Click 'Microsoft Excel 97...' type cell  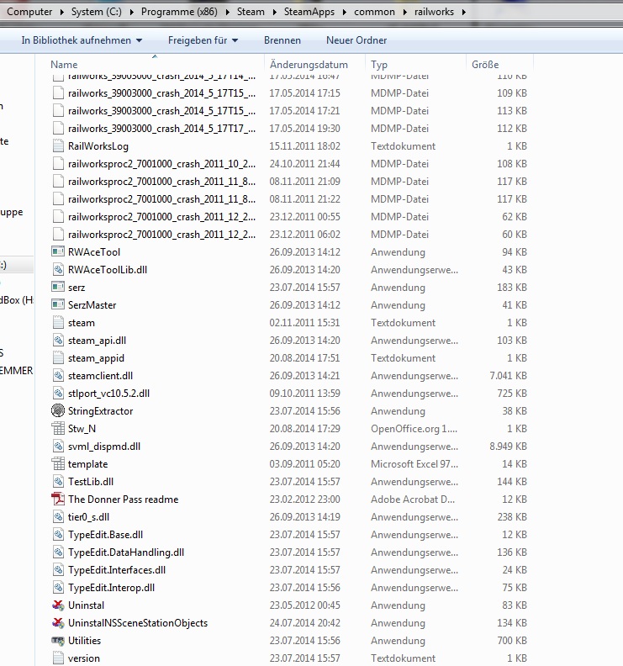coord(414,464)
